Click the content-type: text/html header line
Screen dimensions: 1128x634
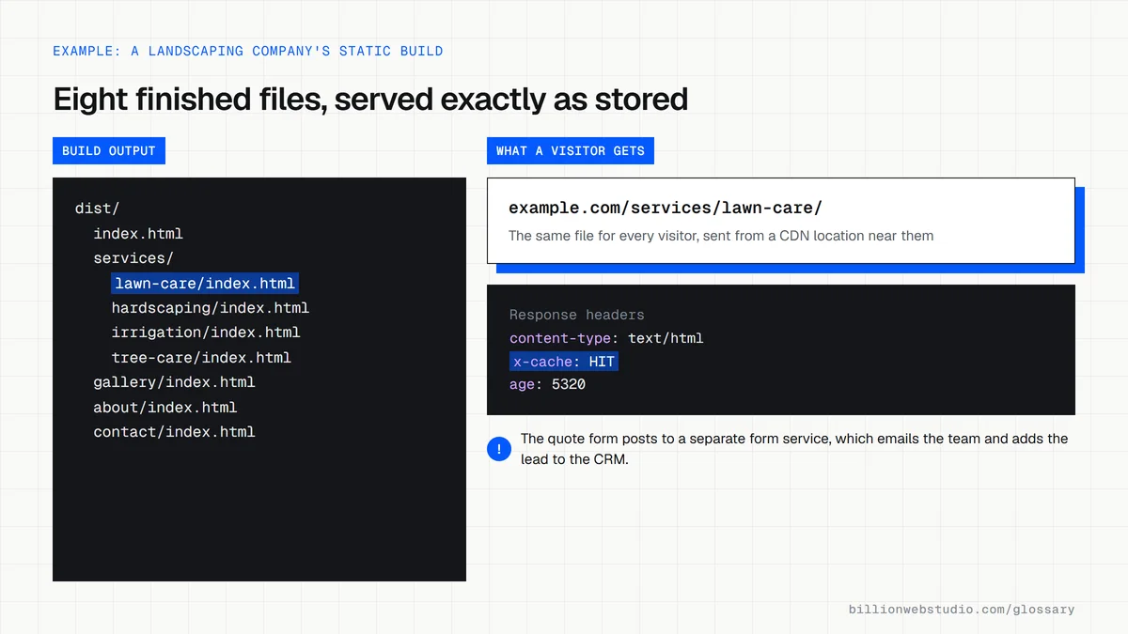[x=606, y=338]
